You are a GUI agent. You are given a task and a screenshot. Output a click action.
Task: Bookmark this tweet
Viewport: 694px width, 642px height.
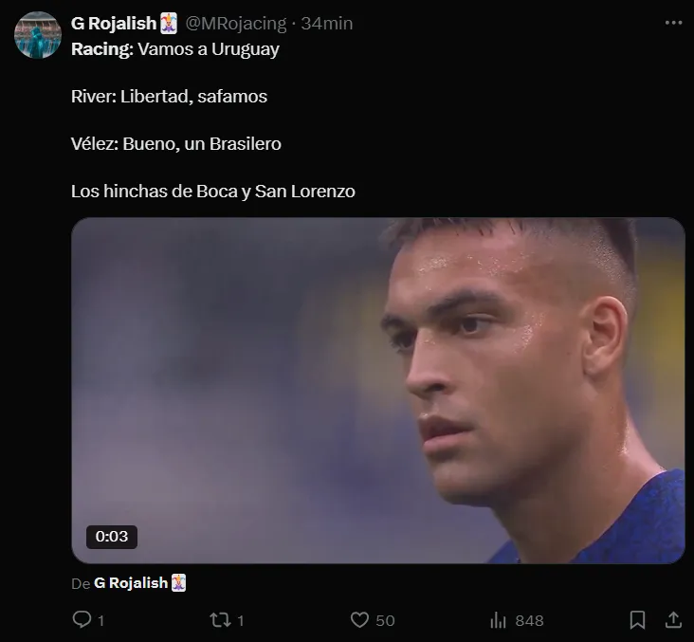[x=638, y=620]
